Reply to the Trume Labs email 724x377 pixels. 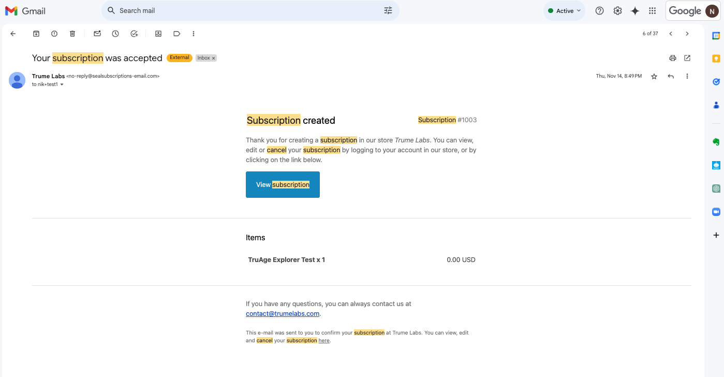click(x=671, y=76)
